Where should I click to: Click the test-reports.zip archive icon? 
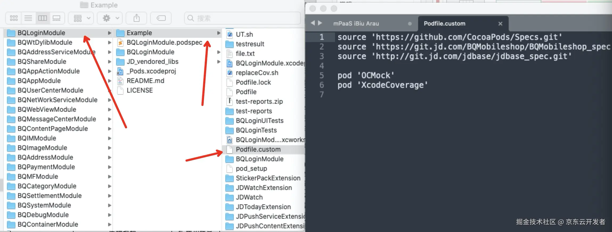[230, 102]
